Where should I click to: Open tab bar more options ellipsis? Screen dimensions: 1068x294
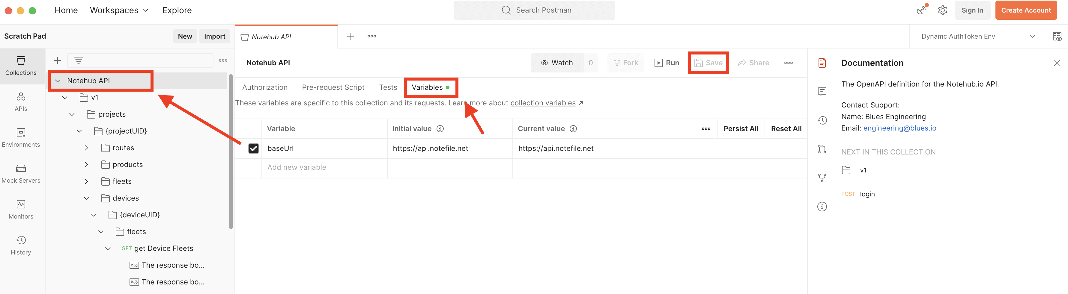pos(372,37)
